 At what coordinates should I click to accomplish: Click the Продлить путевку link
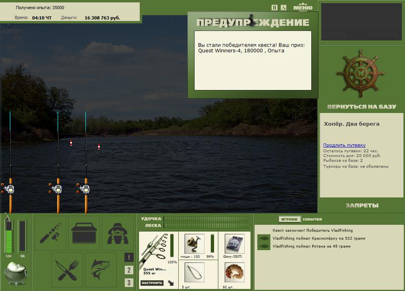point(344,145)
